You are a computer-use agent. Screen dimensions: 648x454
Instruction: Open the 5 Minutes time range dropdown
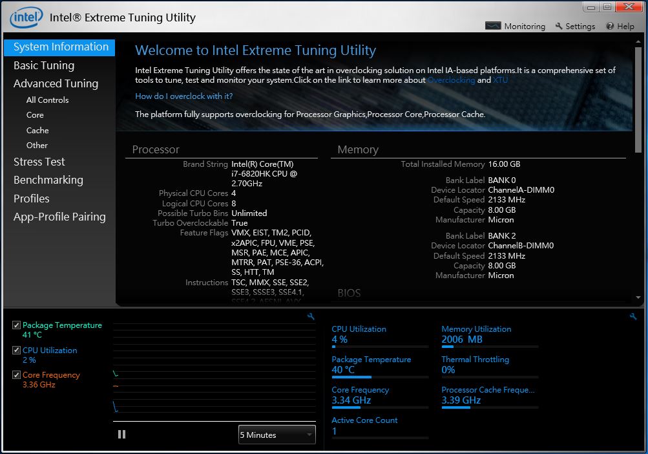(277, 435)
